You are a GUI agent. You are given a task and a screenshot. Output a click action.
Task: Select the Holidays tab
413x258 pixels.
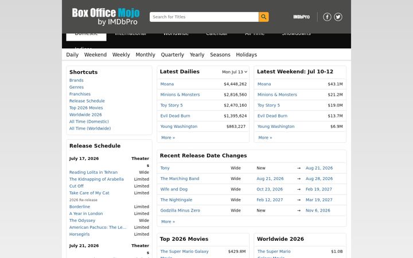(246, 55)
